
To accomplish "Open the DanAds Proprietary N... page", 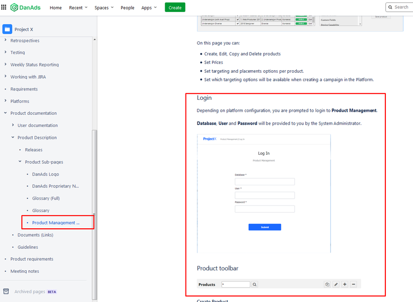I will [55, 186].
